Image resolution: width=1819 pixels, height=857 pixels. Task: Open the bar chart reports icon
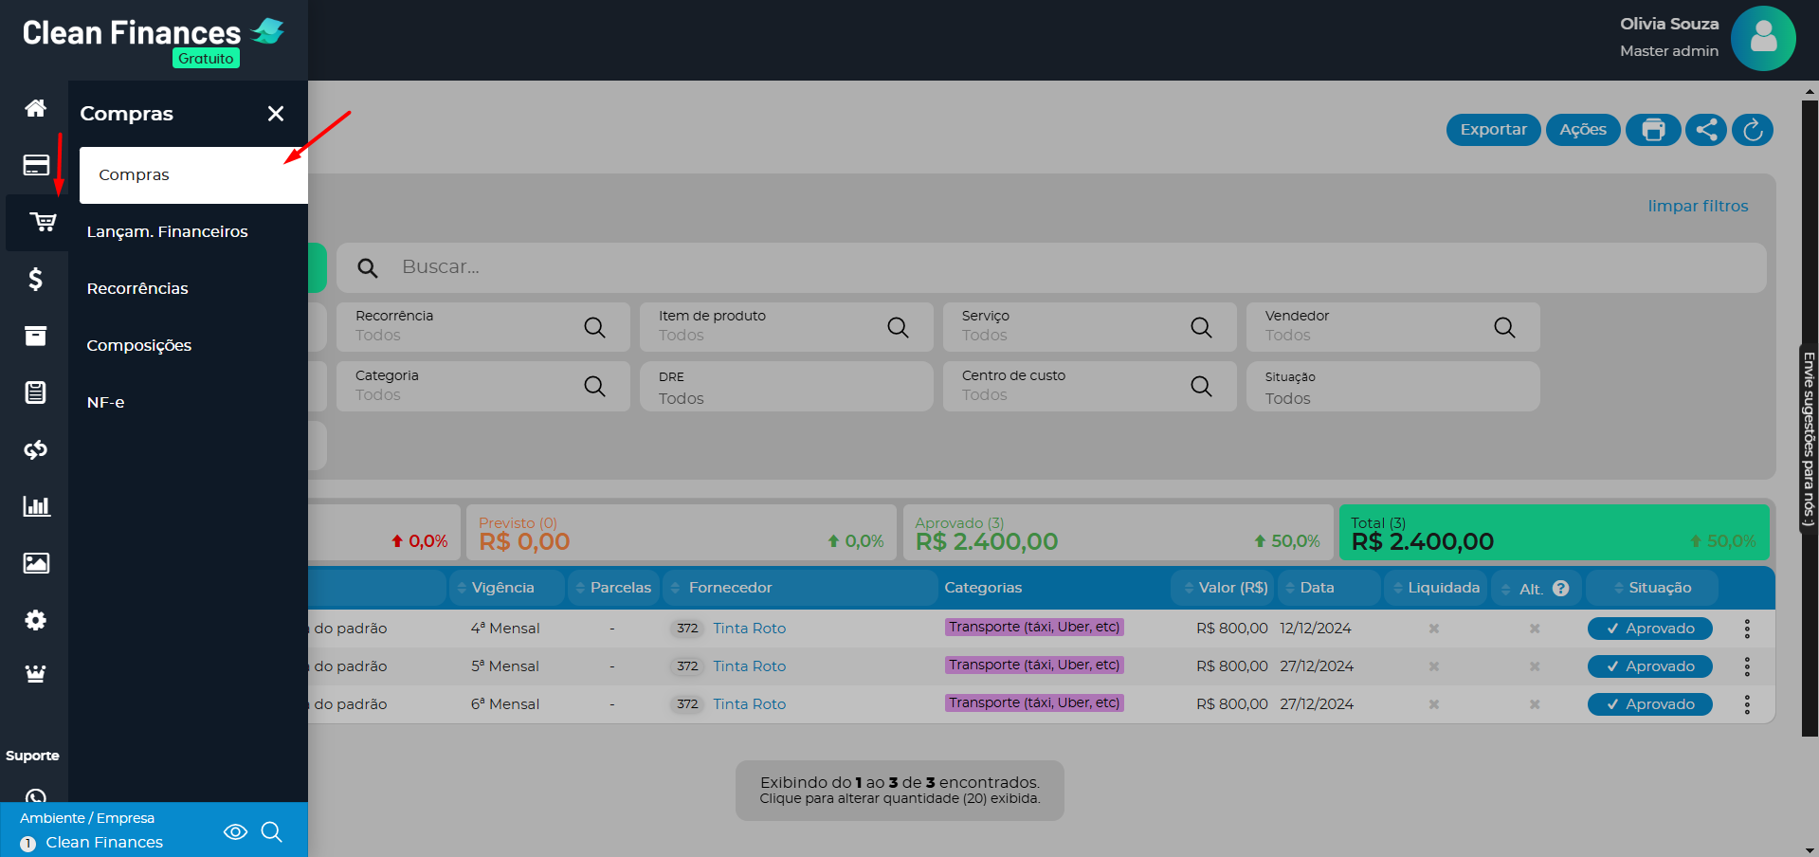[x=36, y=506]
